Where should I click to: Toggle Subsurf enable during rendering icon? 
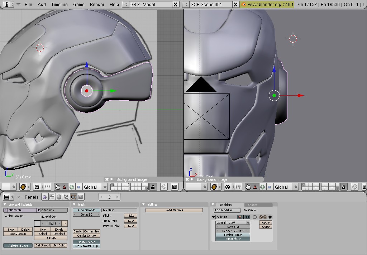240,217
